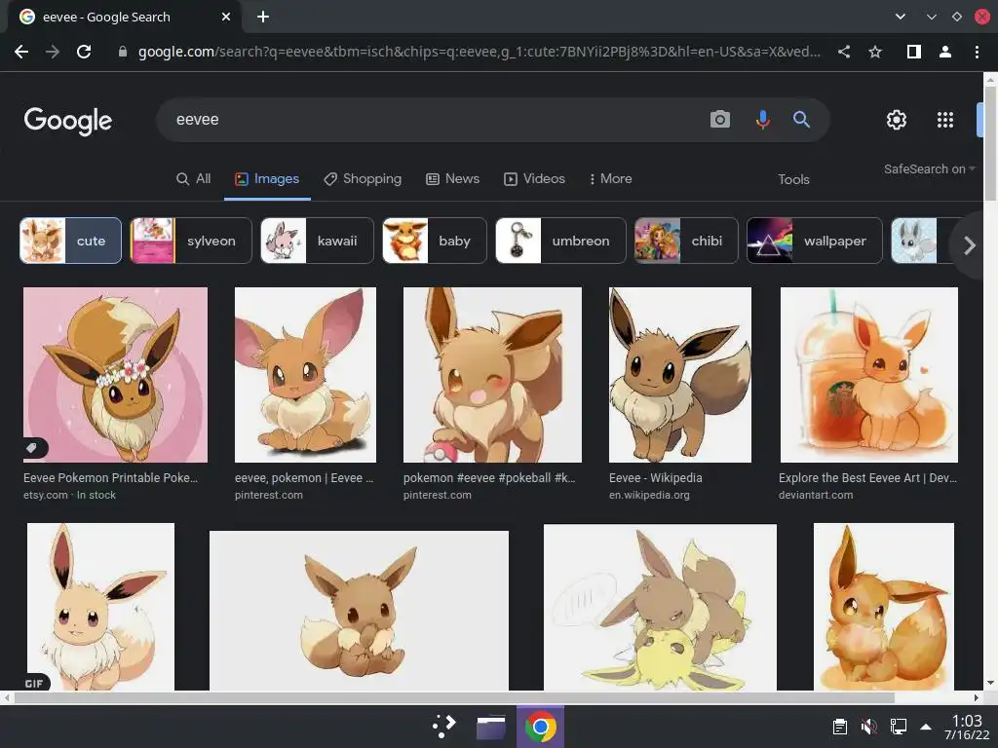View site information lock icon
Image resolution: width=998 pixels, height=748 pixels.
point(123,52)
